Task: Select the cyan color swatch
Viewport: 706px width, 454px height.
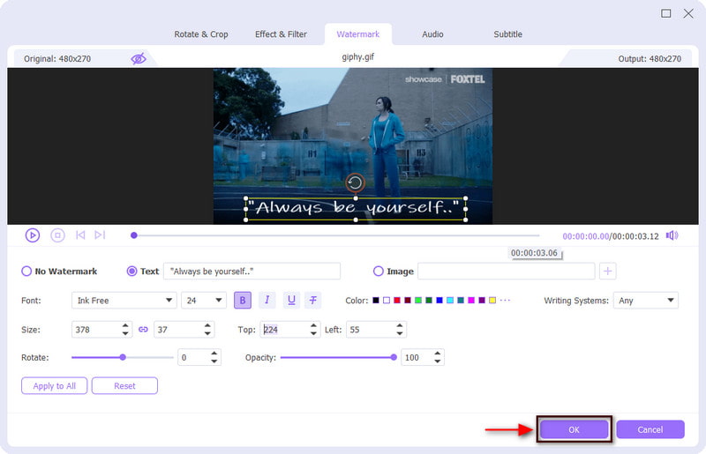Action: [x=450, y=300]
